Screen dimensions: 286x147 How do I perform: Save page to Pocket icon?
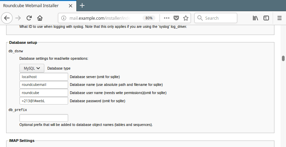[176, 18]
